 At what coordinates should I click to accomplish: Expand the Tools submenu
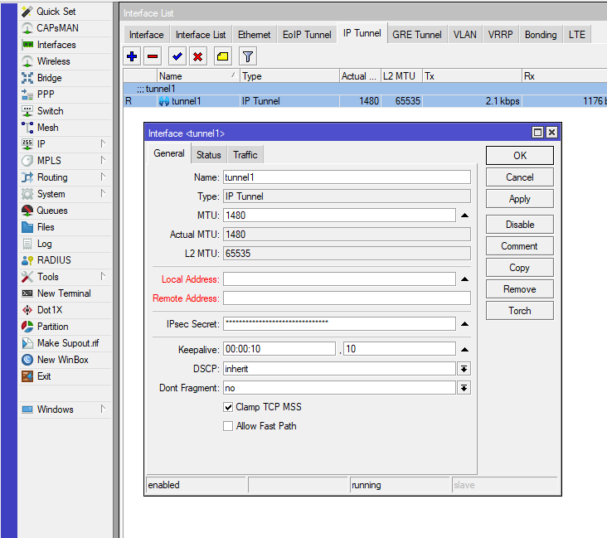[x=103, y=276]
